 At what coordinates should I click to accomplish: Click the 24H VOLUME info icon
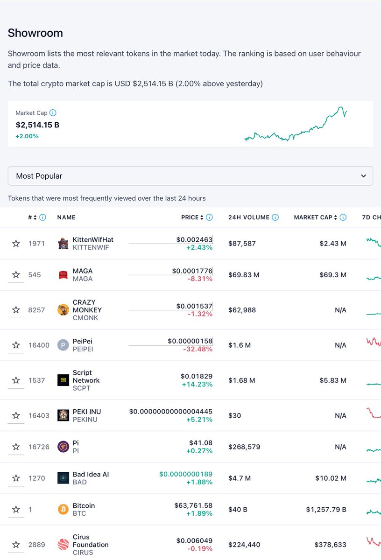(x=275, y=217)
